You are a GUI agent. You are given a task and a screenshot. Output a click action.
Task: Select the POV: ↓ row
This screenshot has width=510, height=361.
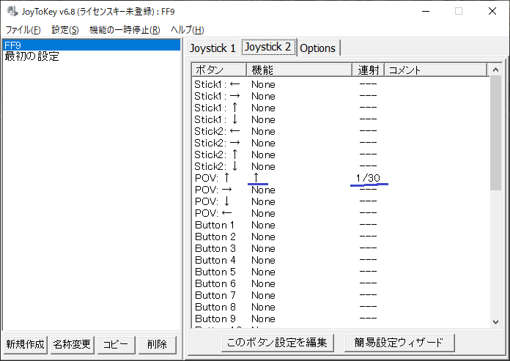click(341, 201)
